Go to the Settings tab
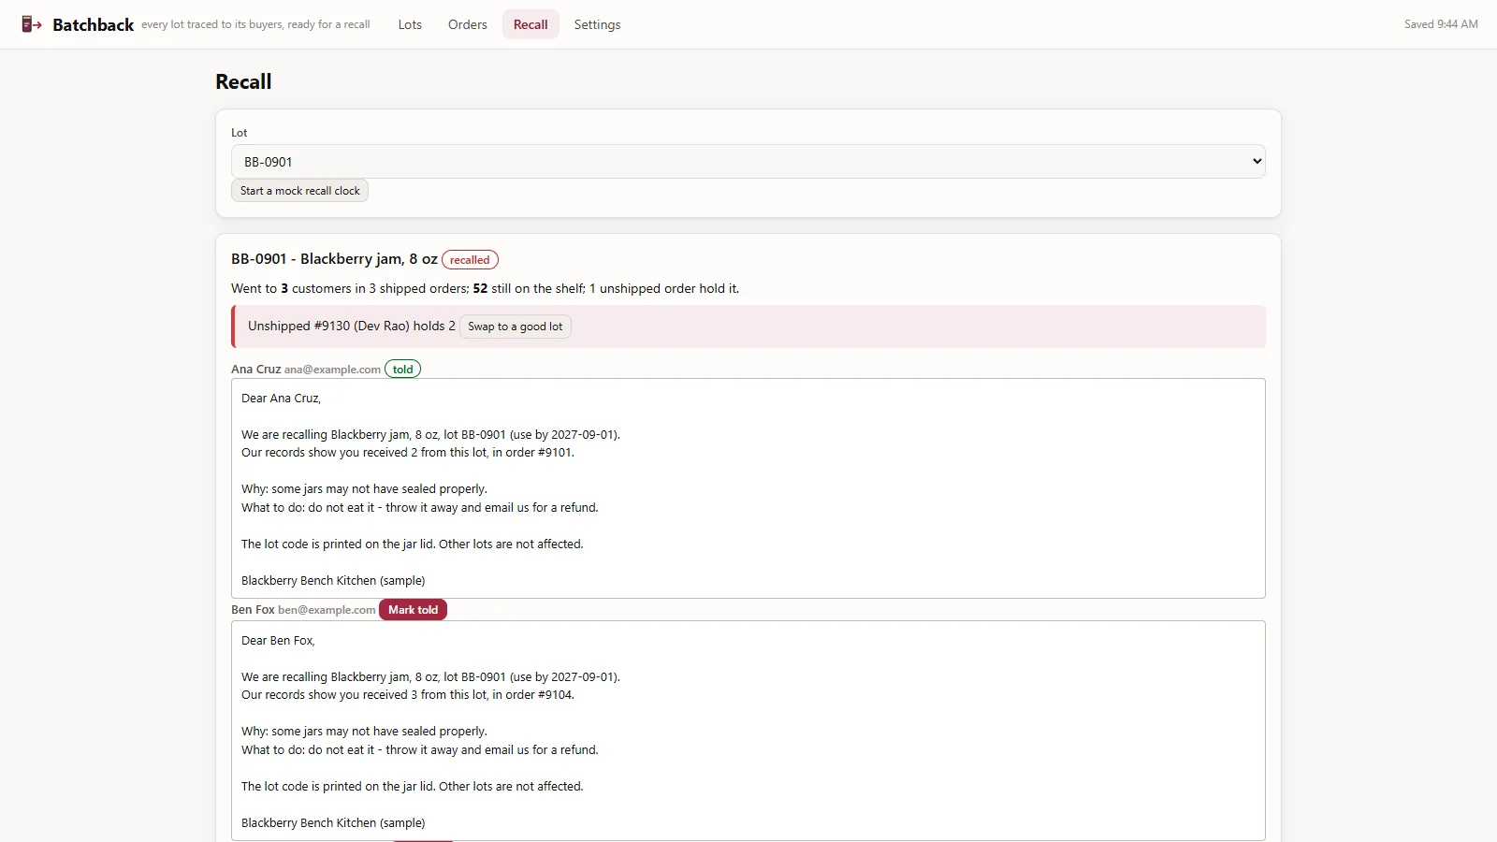1497x842 pixels. point(597,24)
